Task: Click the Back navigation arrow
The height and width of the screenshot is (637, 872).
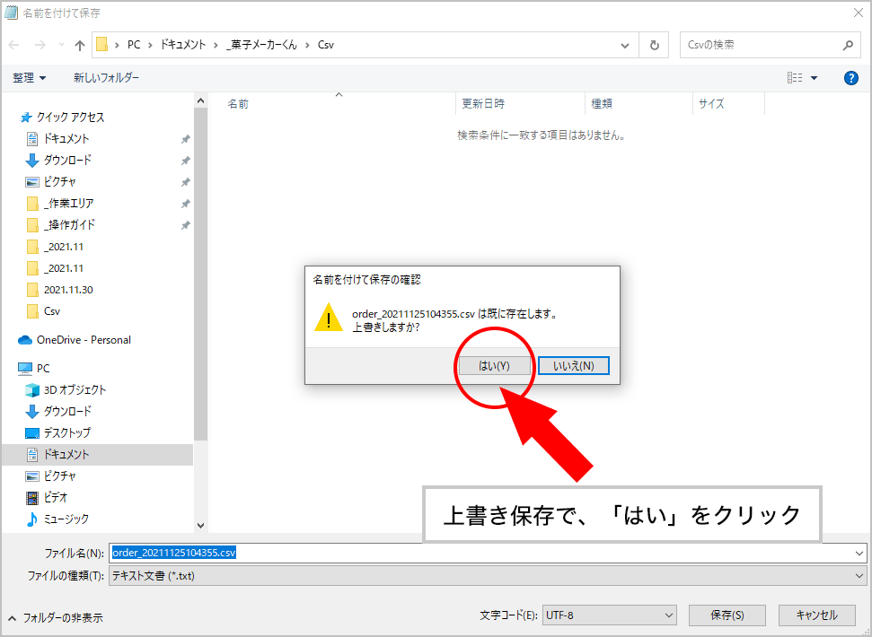Action: pos(14,45)
